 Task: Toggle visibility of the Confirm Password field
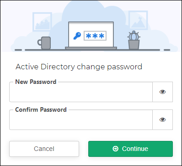162,119
